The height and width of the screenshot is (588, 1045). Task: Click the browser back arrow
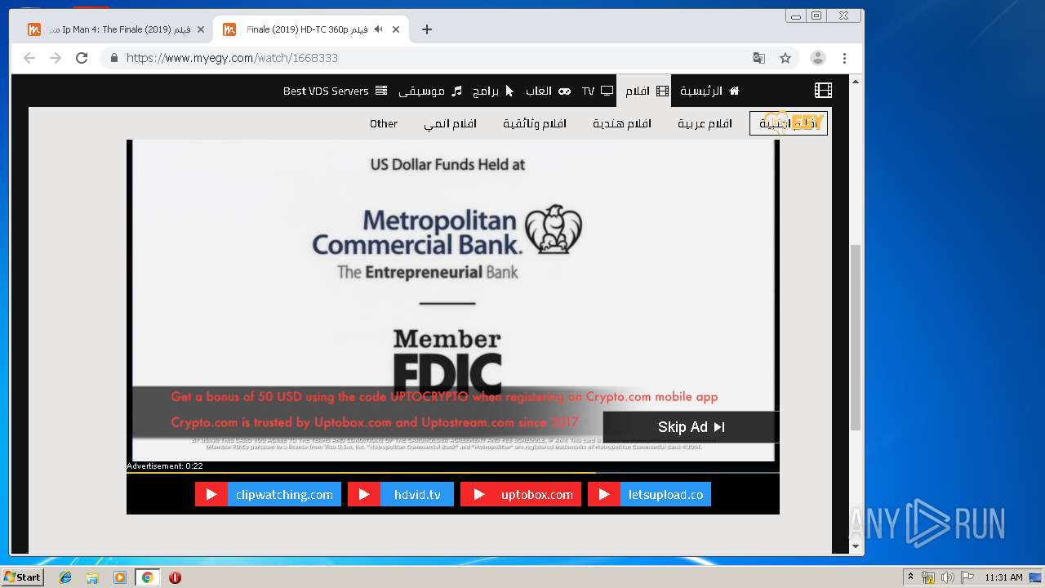29,58
